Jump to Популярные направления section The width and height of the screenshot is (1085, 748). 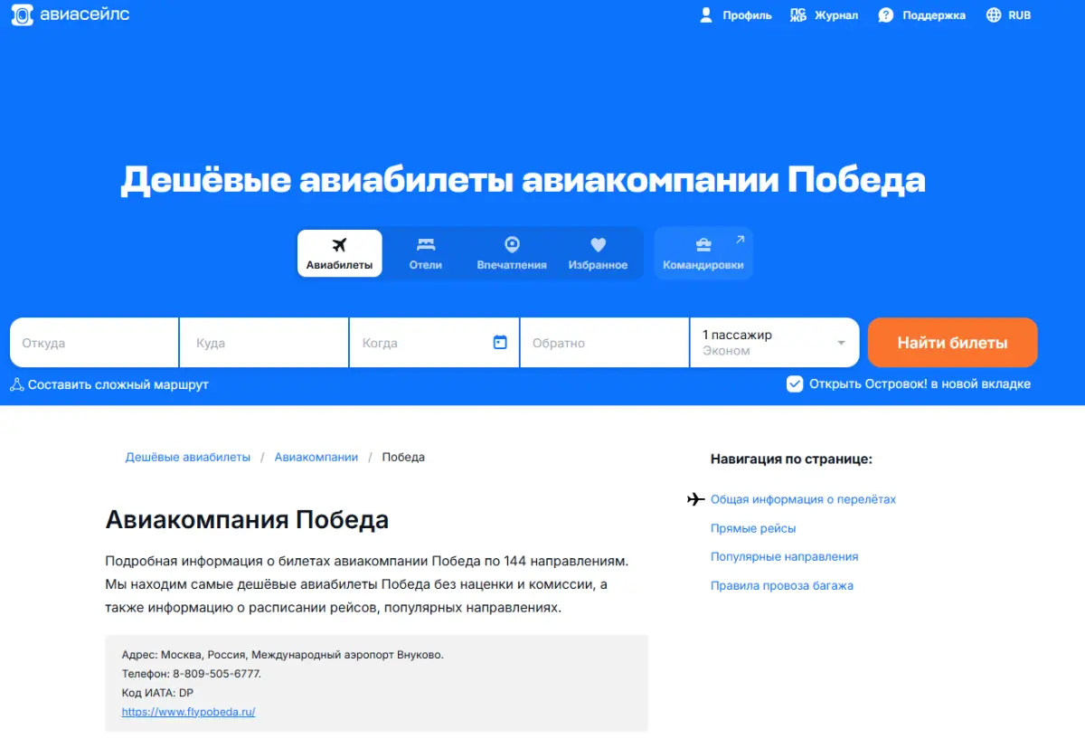[x=785, y=557]
